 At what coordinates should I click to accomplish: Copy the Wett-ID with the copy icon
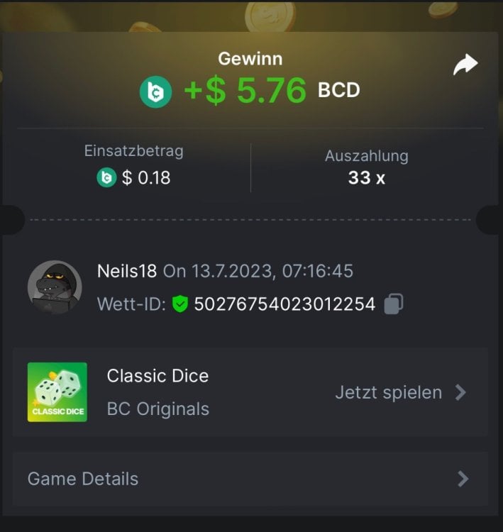tap(393, 304)
